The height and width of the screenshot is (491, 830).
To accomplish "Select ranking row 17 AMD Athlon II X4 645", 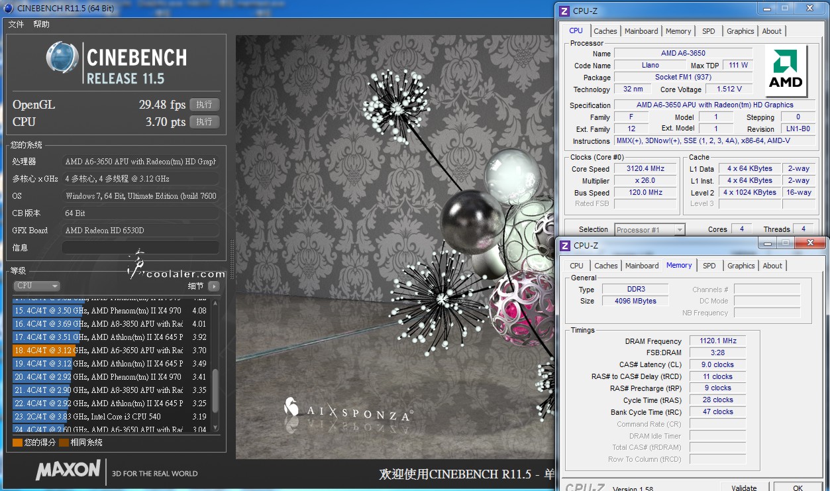I will click(x=111, y=337).
